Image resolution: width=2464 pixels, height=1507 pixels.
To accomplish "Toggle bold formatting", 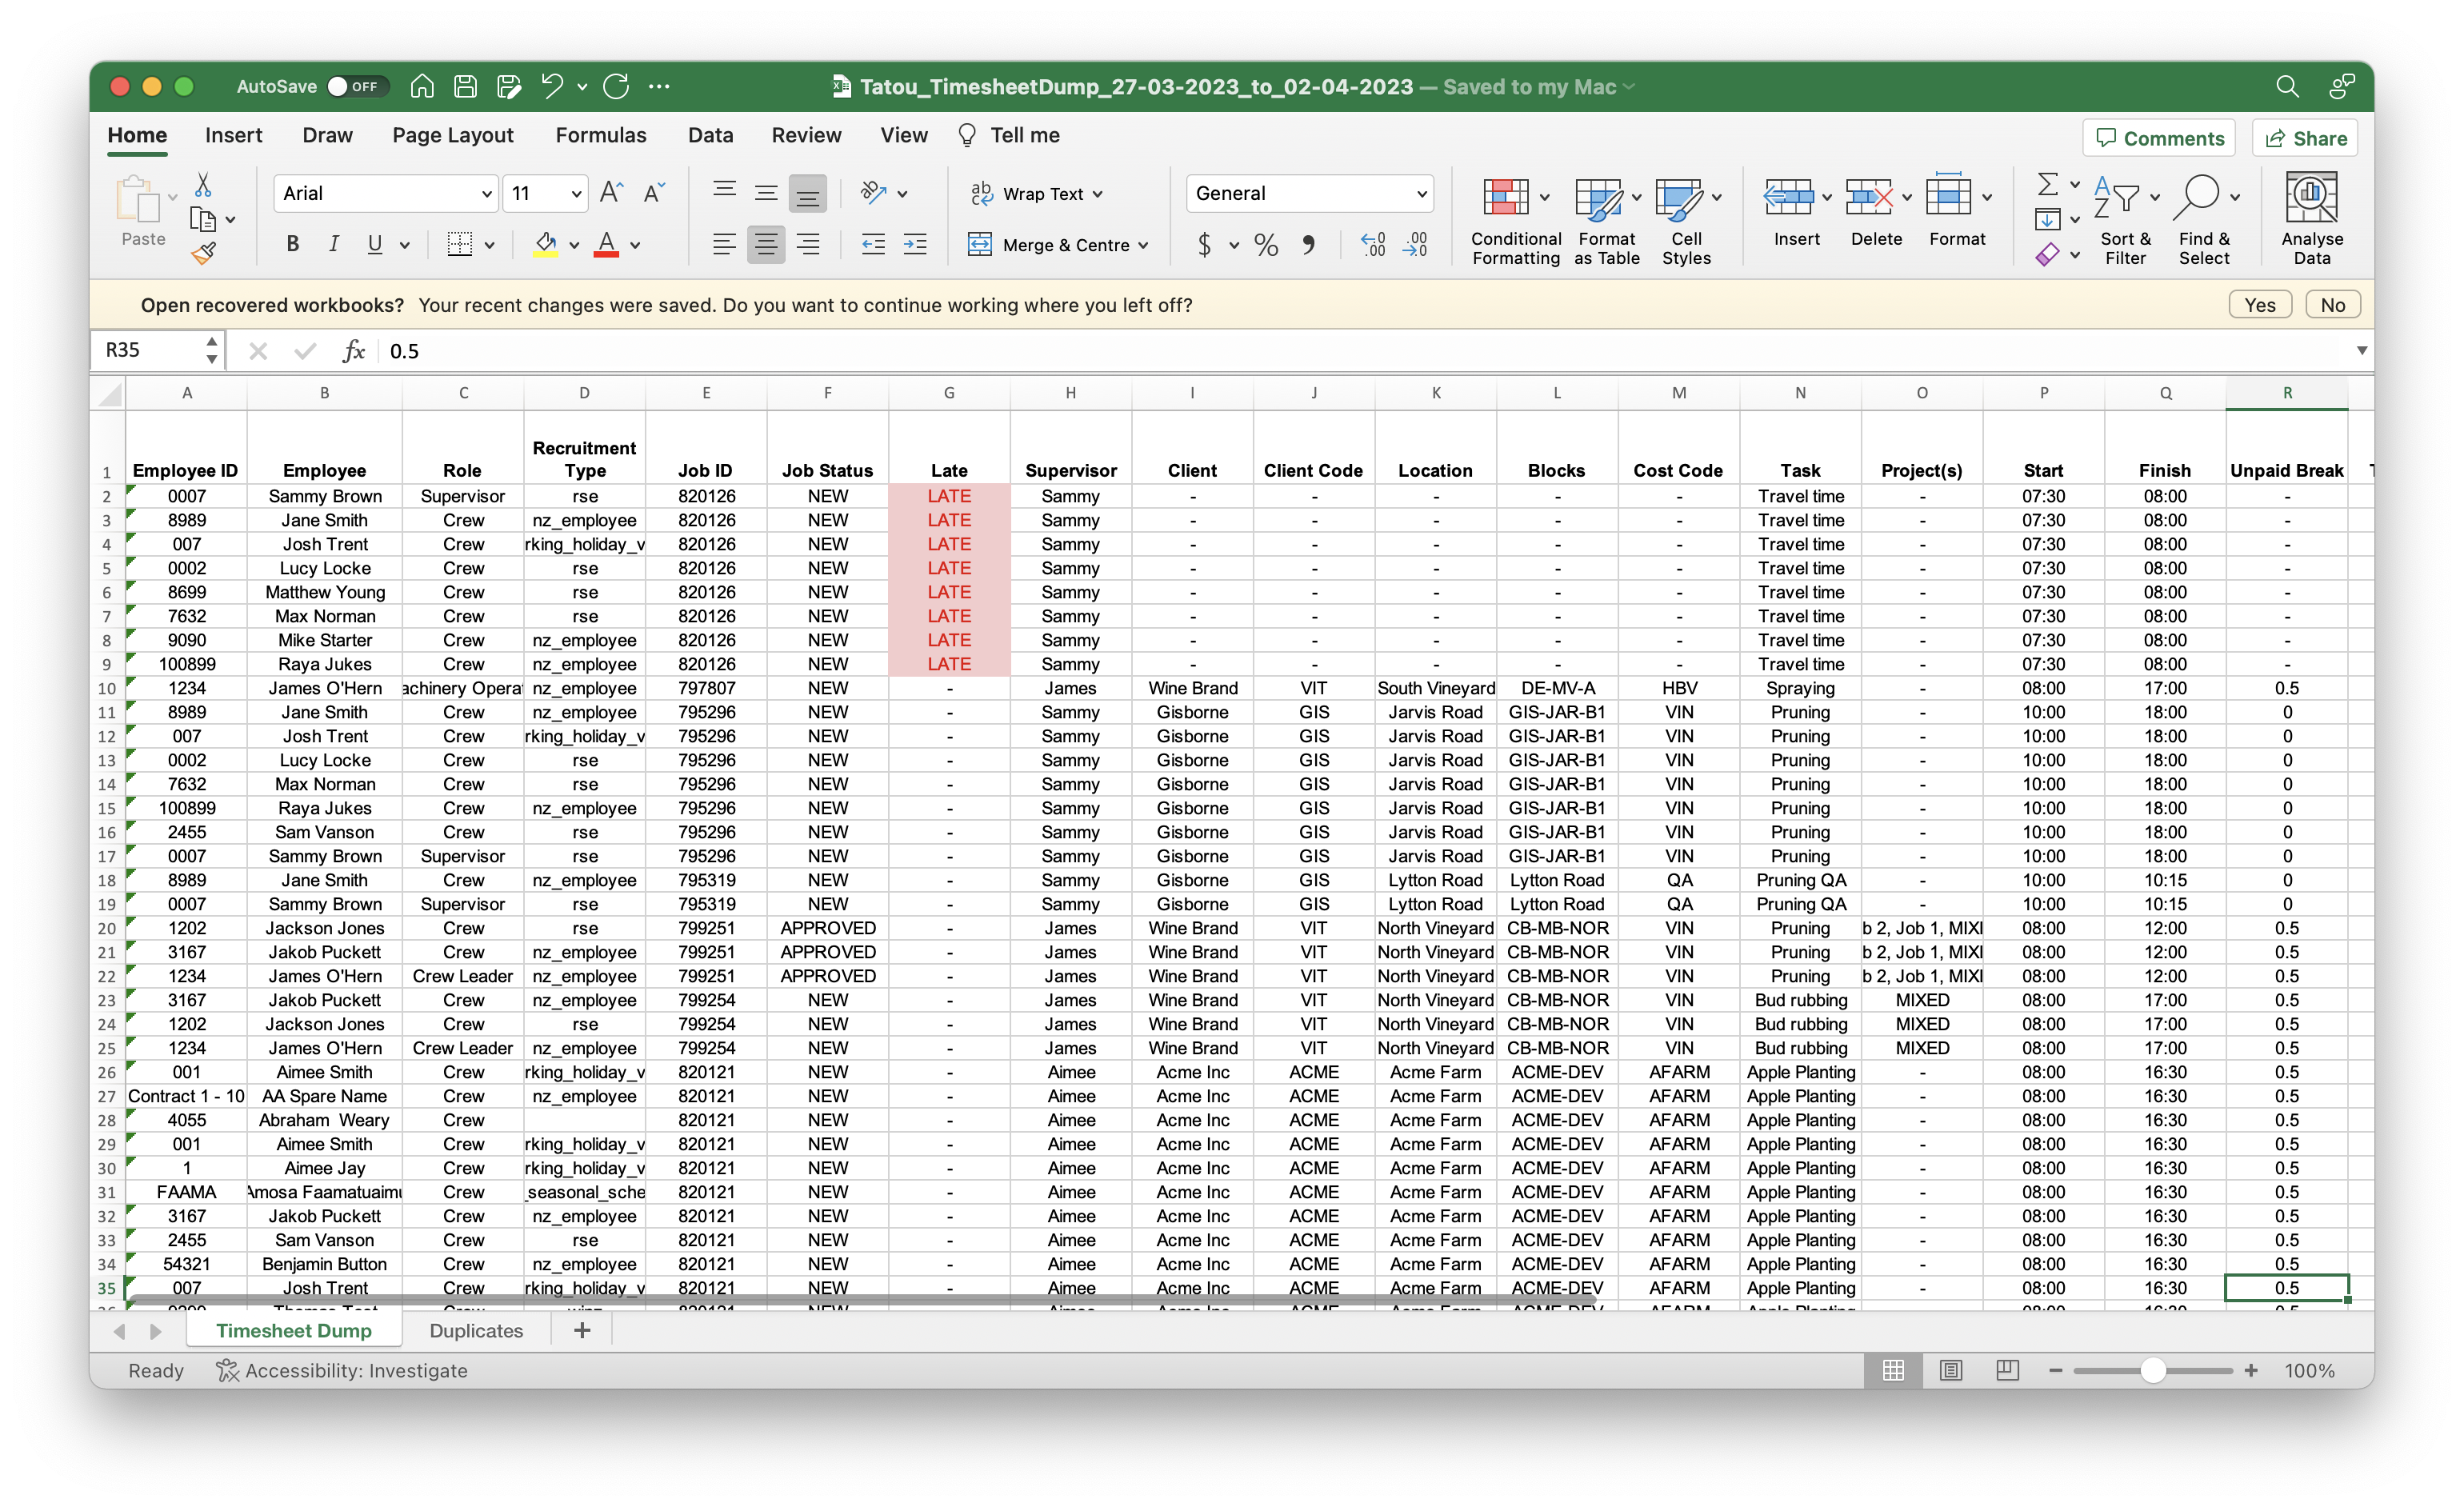I will click(x=291, y=244).
